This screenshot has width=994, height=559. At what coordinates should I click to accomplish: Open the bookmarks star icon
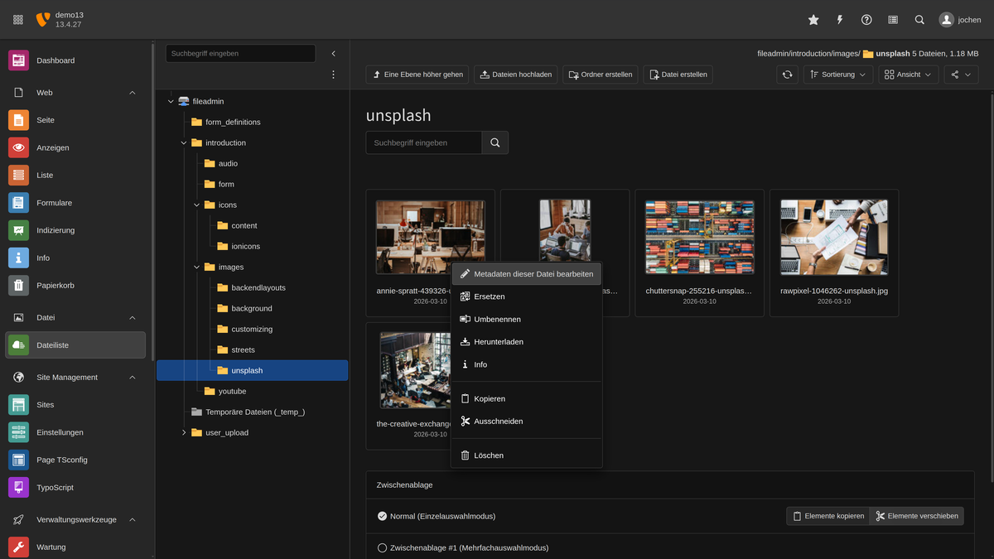(x=813, y=19)
